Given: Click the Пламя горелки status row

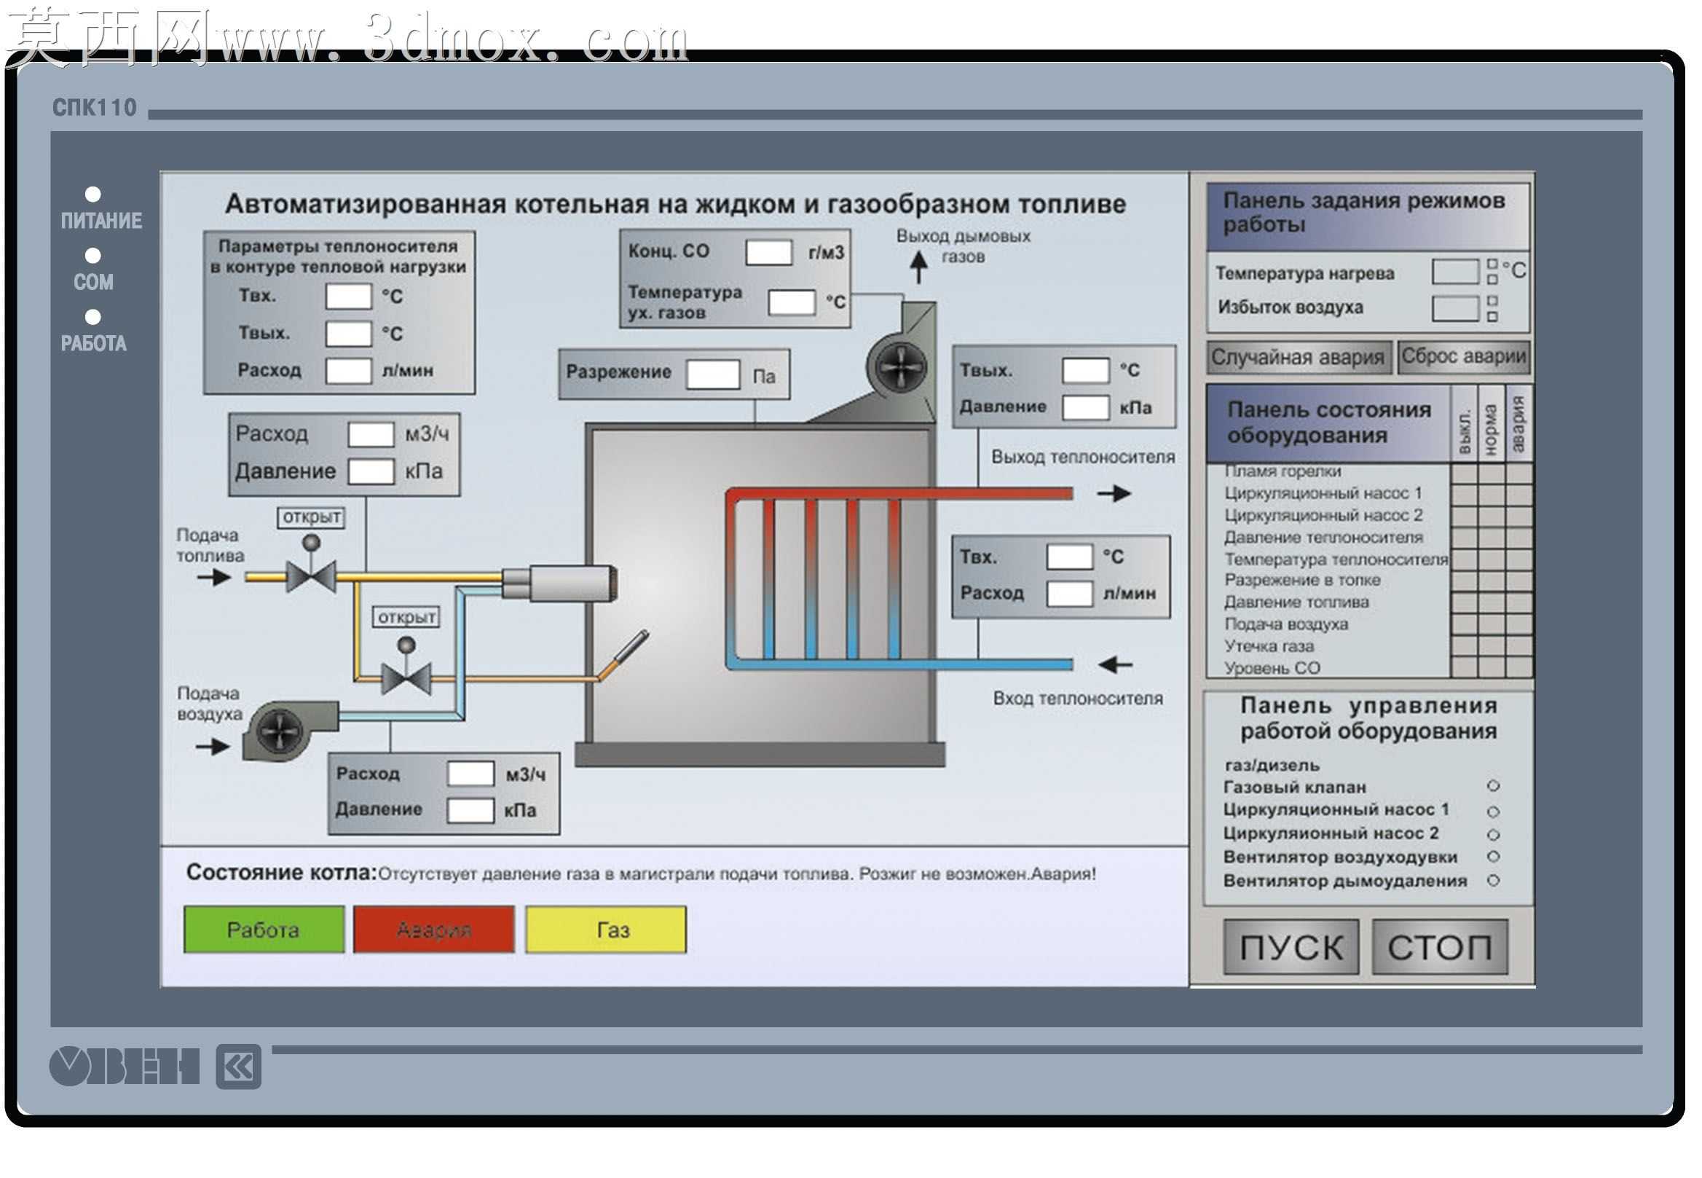Looking at the screenshot, I should click(1369, 471).
